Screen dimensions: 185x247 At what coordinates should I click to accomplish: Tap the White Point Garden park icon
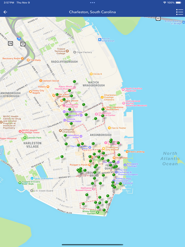click(98, 212)
